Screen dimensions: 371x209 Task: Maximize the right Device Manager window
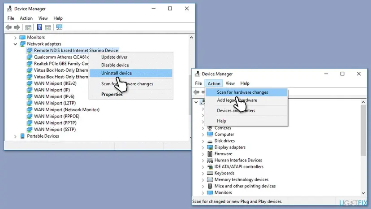[x=342, y=74]
